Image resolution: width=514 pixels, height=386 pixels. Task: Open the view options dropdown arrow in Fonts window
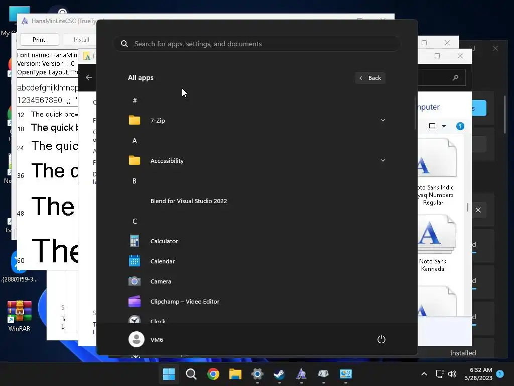pyautogui.click(x=444, y=126)
